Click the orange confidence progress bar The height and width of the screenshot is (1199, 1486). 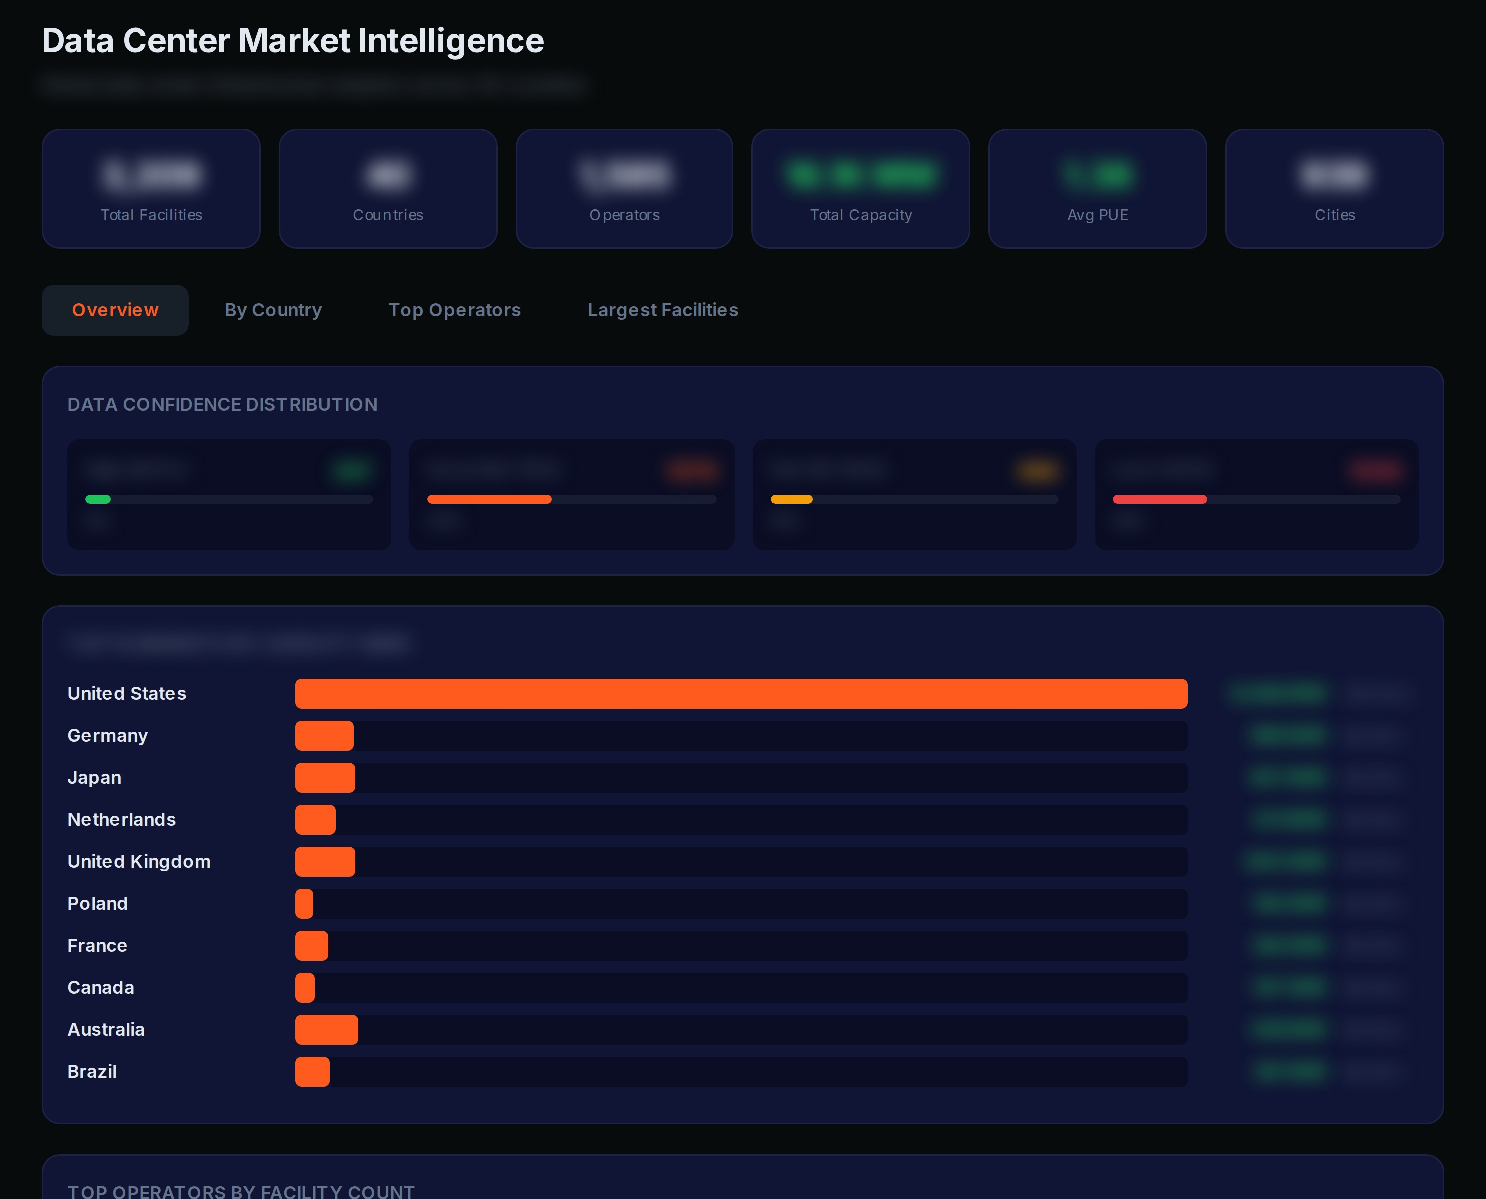(572, 499)
